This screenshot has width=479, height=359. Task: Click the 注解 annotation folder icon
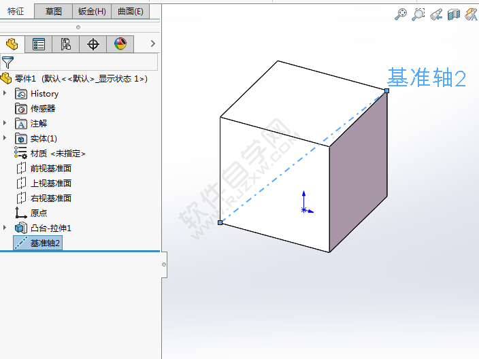21,124
